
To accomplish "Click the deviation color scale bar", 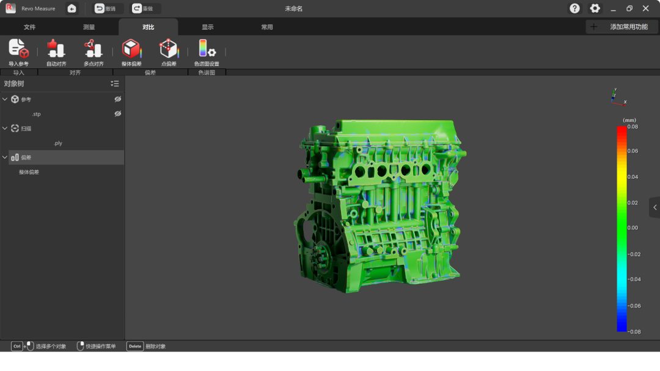I will point(621,229).
